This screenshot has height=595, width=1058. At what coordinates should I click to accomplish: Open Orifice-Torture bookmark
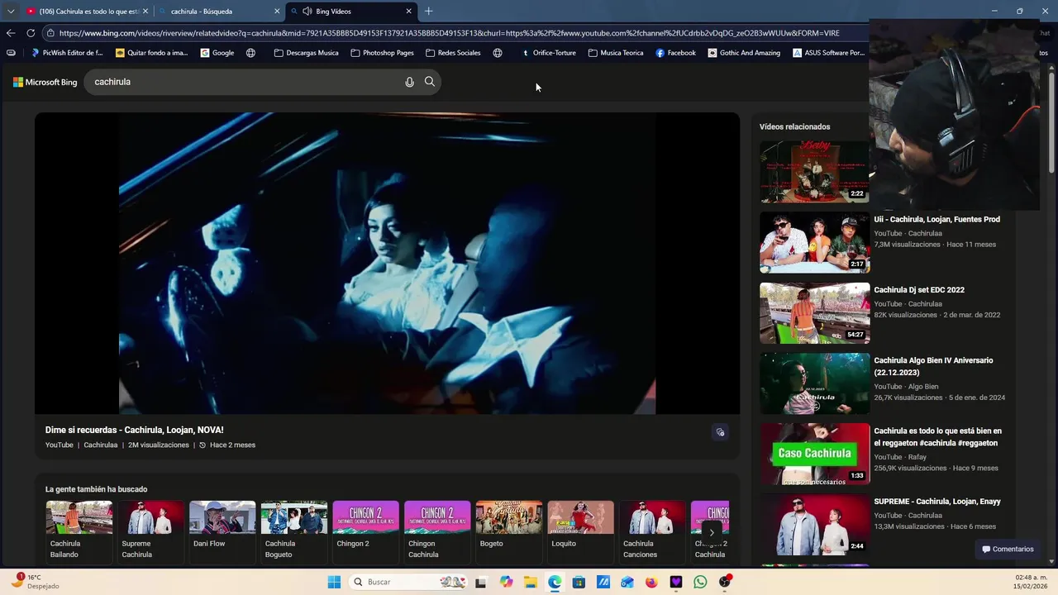point(549,53)
